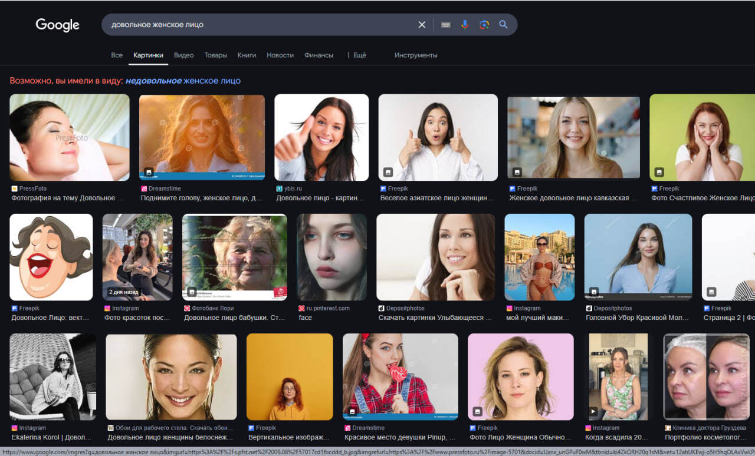Clear the search query with X icon
Image resolution: width=755 pixels, height=456 pixels.
[x=422, y=25]
